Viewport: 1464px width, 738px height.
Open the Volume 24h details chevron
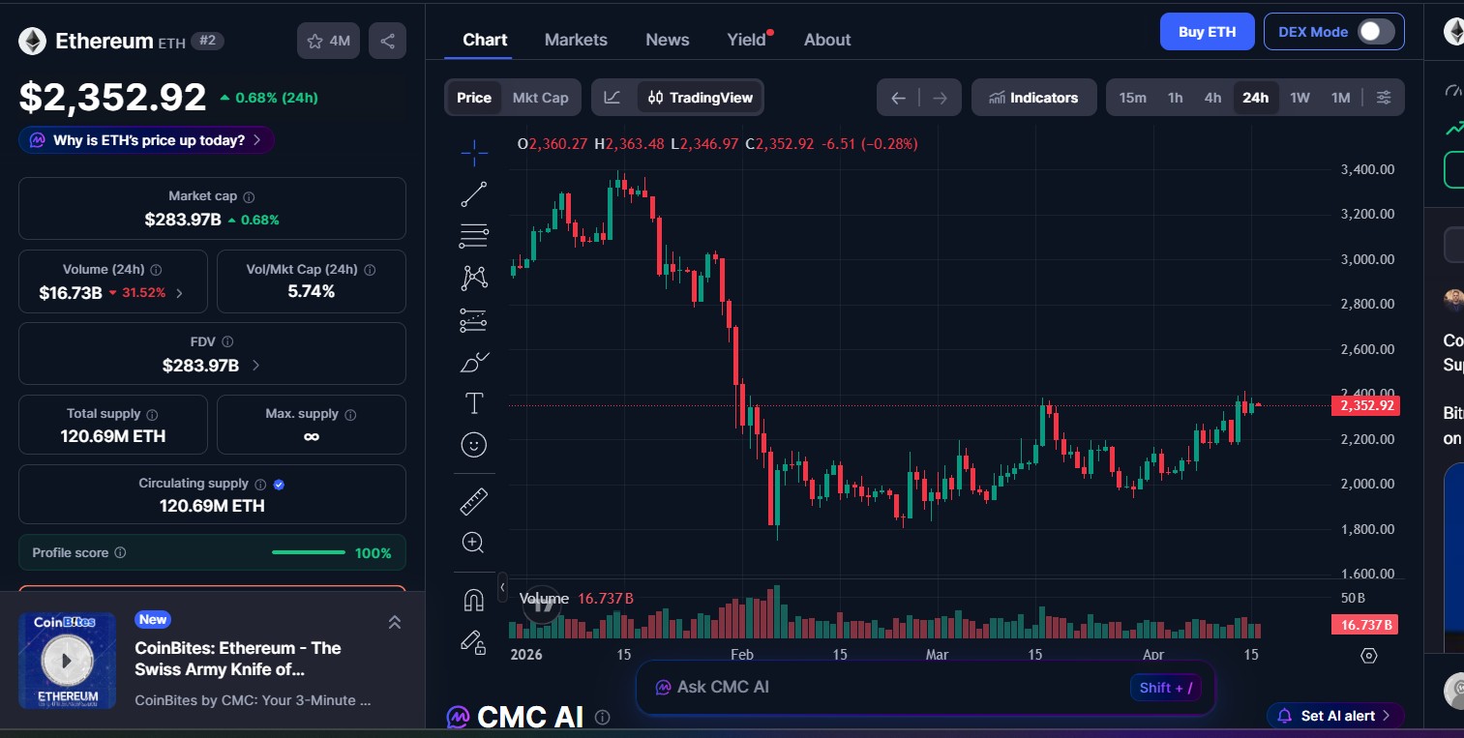(179, 291)
